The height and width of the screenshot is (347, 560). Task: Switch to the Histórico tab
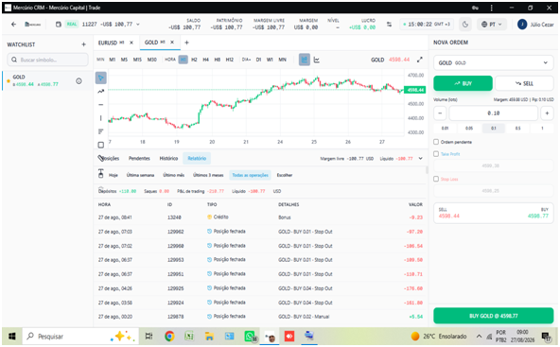point(168,158)
